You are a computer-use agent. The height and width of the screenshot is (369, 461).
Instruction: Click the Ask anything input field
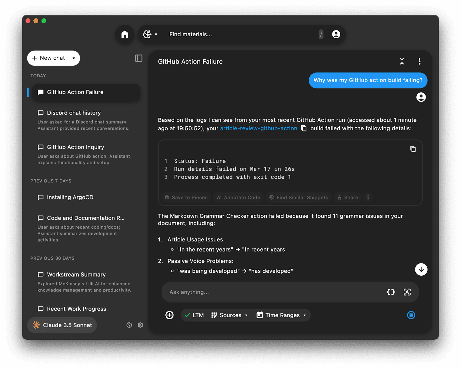(274, 292)
